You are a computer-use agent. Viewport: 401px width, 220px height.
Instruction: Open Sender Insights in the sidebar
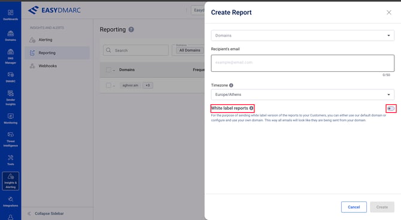click(11, 98)
